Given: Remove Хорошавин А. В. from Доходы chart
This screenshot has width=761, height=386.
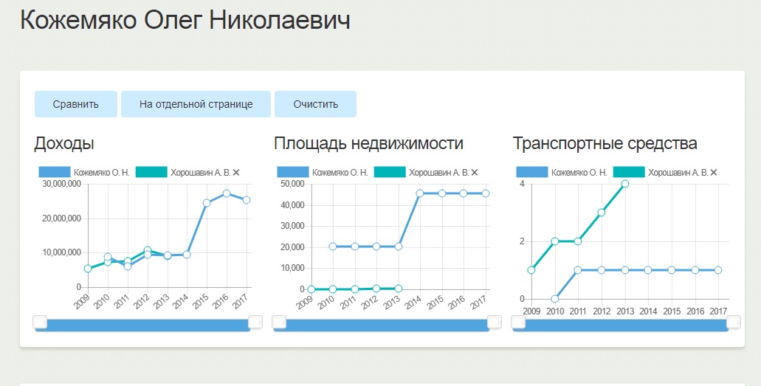Looking at the screenshot, I should pos(236,173).
